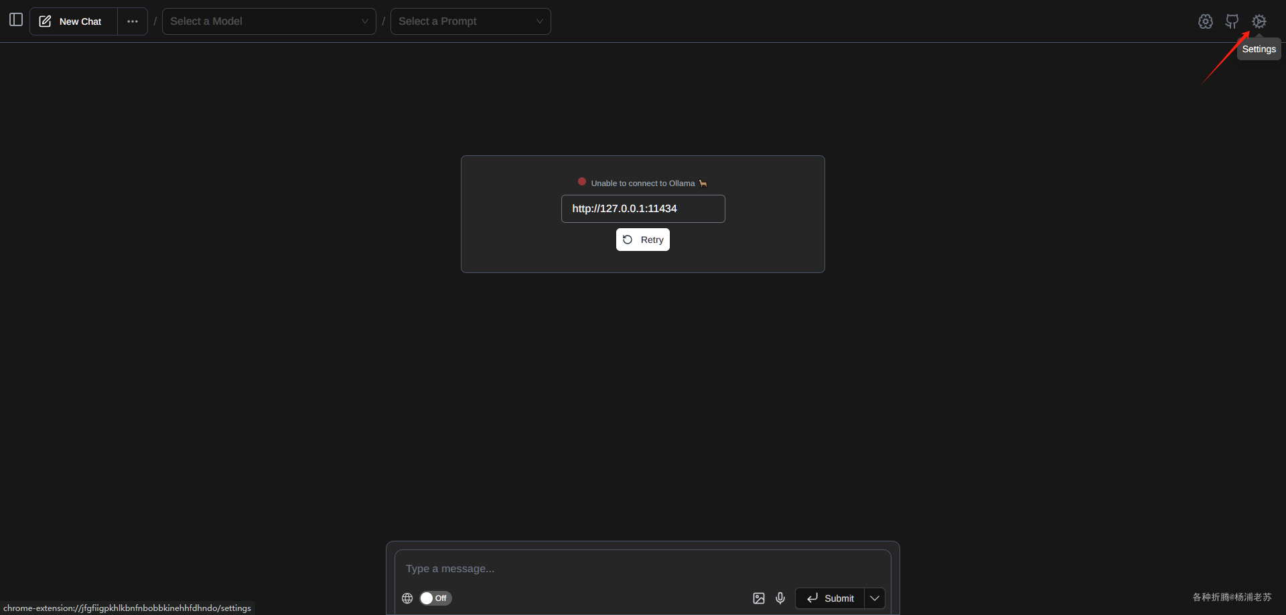Image resolution: width=1286 pixels, height=615 pixels.
Task: Open the three-dot more options menu
Action: point(133,21)
